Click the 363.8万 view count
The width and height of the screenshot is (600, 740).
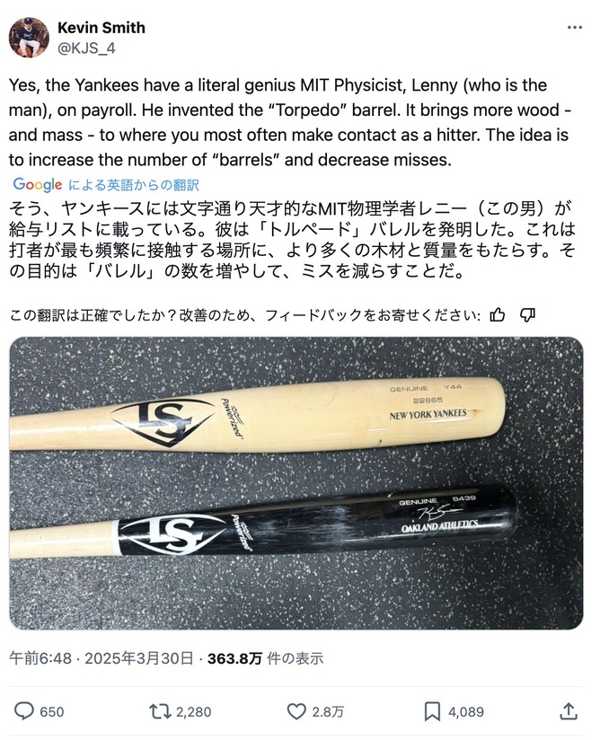click(x=234, y=658)
